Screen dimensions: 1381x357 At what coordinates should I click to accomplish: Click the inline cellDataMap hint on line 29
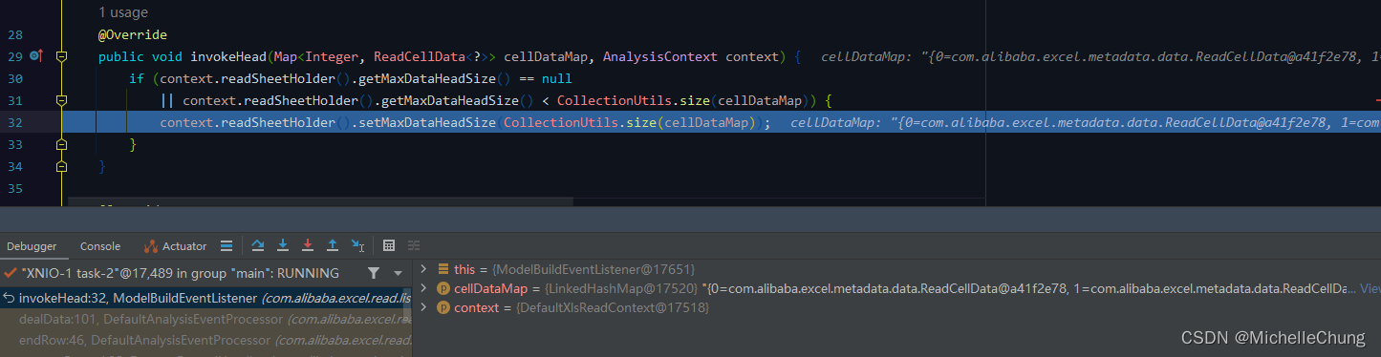(x=1100, y=56)
